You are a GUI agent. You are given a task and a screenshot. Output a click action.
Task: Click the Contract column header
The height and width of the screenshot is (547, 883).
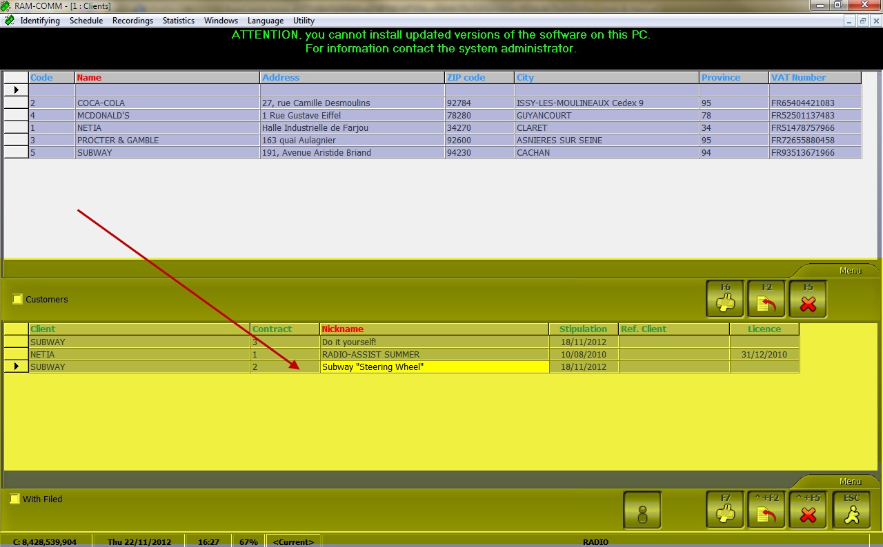285,329
